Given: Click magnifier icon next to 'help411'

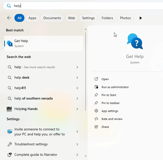Looking at the screenshot, I should click(x=10, y=88).
